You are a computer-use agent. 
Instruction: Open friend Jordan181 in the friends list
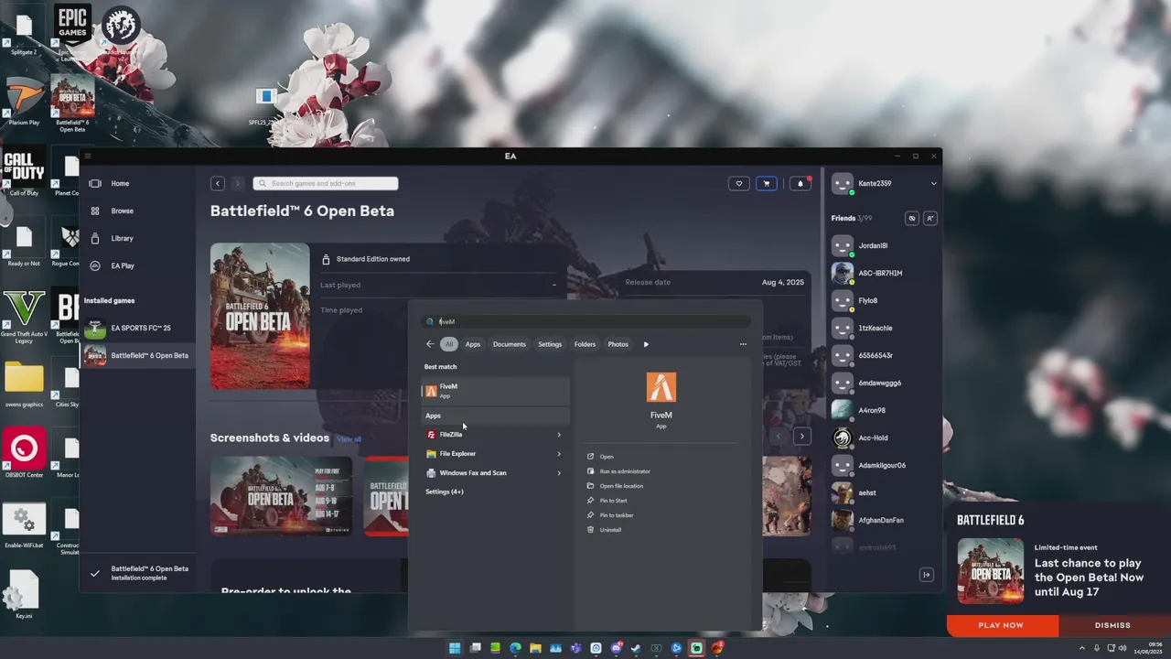pos(883,245)
